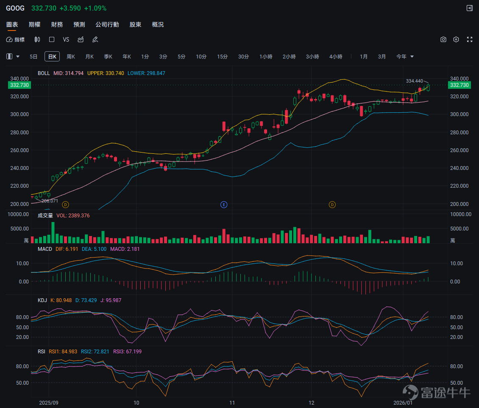Enter fullscreen chart mode
The width and height of the screenshot is (479, 408).
pyautogui.click(x=470, y=39)
